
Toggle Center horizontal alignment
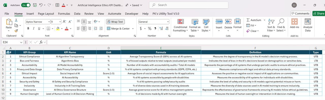84,28
